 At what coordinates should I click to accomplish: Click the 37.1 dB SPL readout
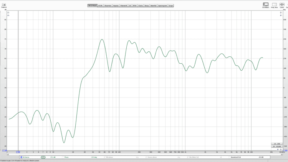click(53, 157)
